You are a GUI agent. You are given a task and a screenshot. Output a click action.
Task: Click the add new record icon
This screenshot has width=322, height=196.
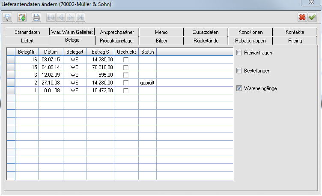[x=22, y=17]
